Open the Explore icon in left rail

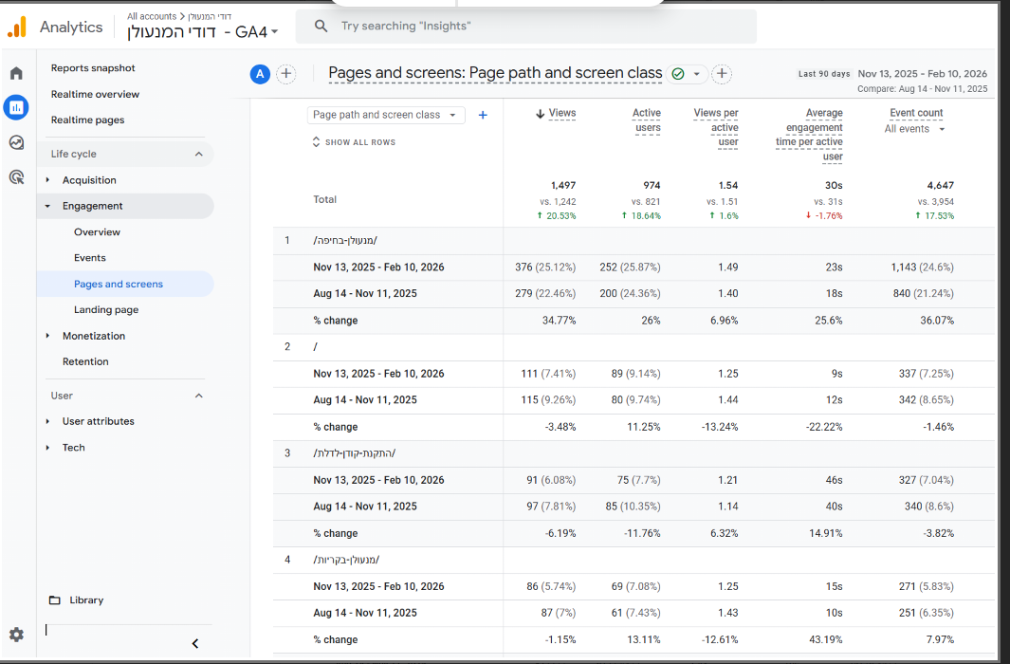[16, 142]
